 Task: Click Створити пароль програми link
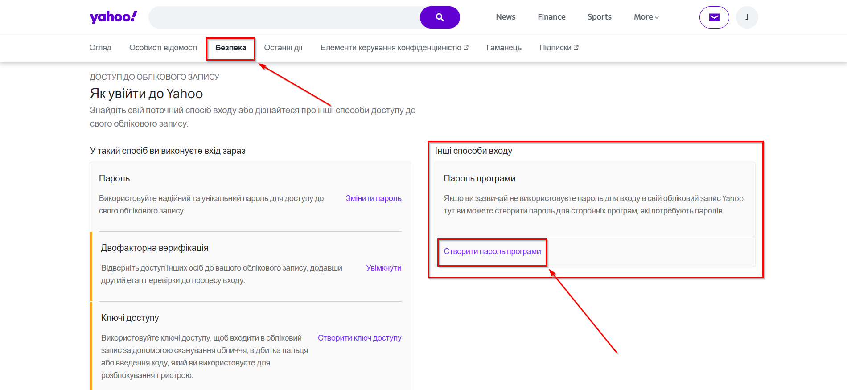[x=492, y=251]
